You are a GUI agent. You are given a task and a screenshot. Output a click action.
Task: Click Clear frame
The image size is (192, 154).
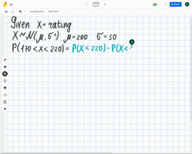[53, 12]
